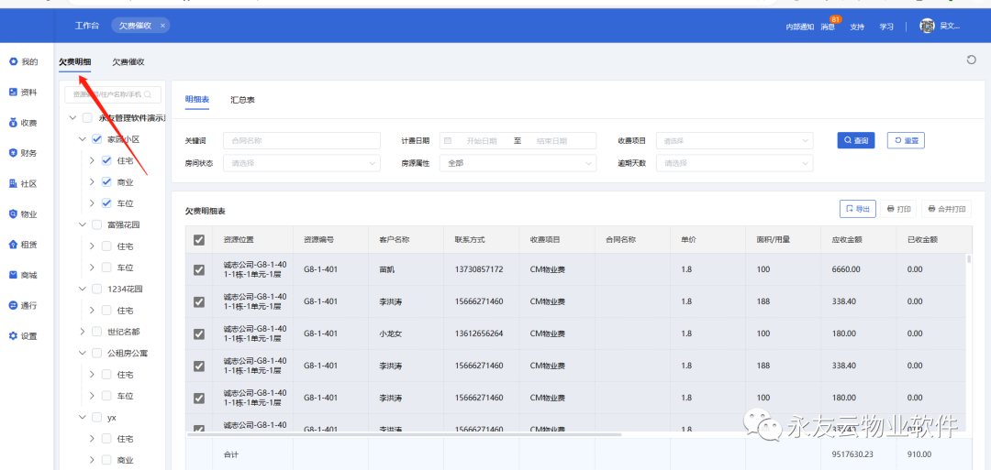Open the 收费 sidebar section
This screenshot has width=991, height=470.
(x=23, y=123)
